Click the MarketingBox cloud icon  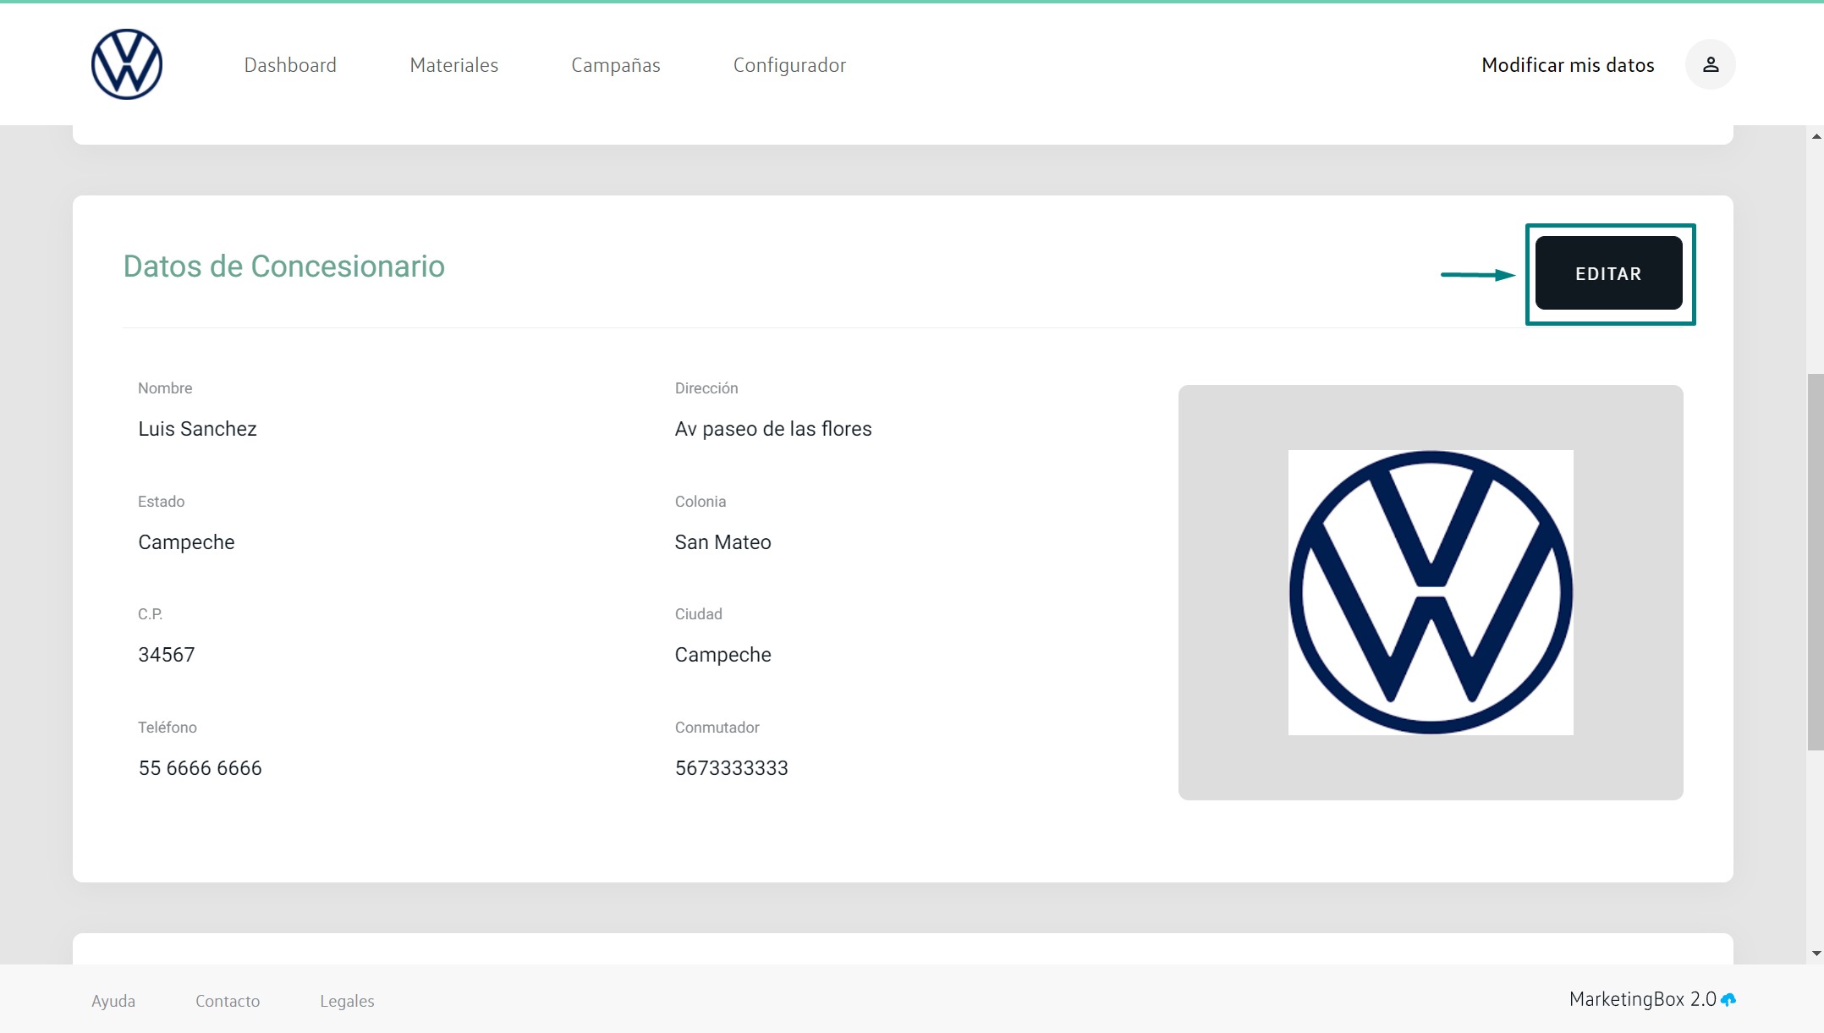[1728, 999]
